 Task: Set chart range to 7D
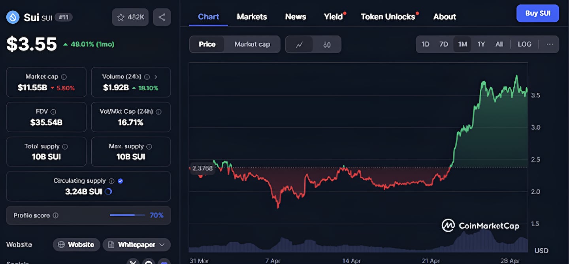[444, 44]
